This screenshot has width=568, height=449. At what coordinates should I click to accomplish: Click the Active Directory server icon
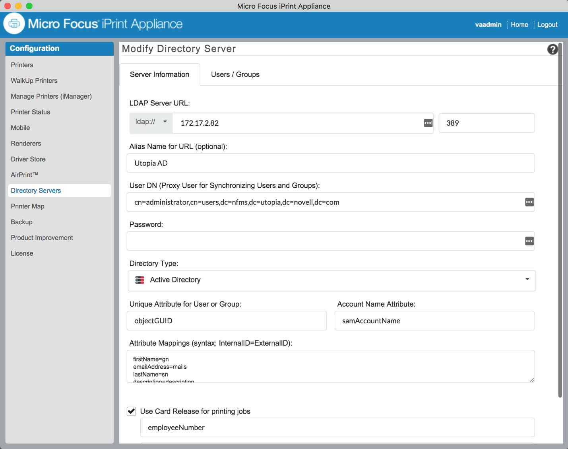click(x=140, y=280)
